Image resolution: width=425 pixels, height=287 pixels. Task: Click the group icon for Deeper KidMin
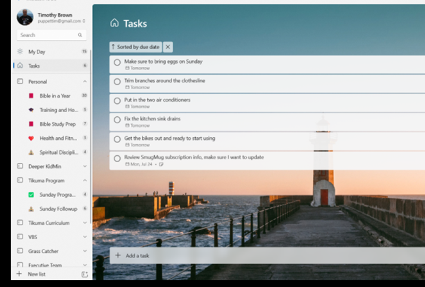point(20,166)
